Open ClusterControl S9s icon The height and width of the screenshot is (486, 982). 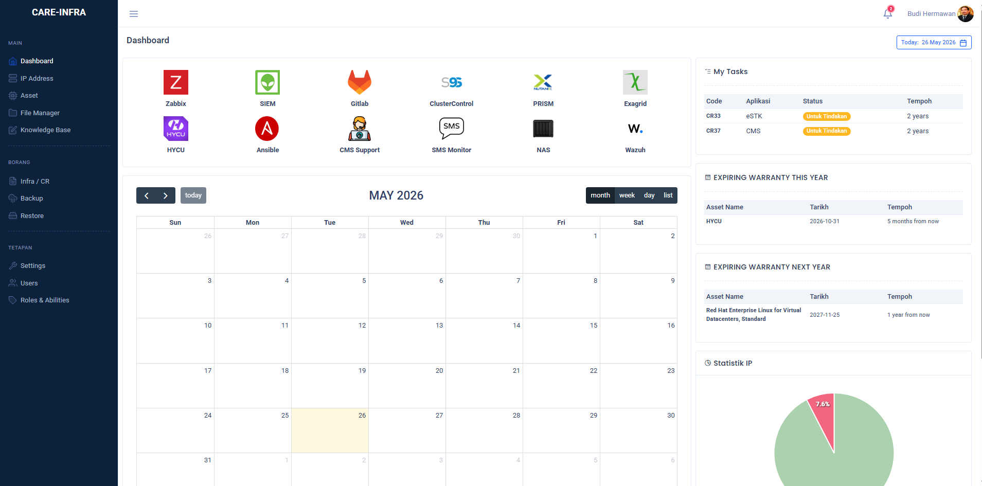click(x=452, y=82)
